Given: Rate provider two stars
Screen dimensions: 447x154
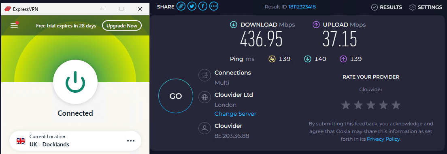Looking at the screenshot, I should click(358, 105).
